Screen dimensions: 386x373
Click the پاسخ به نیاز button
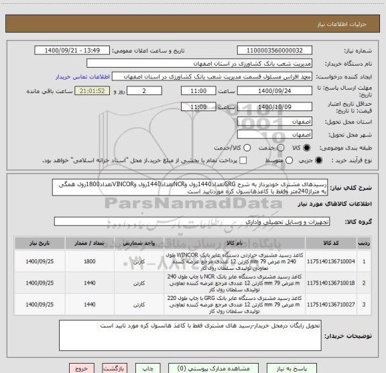292,368
